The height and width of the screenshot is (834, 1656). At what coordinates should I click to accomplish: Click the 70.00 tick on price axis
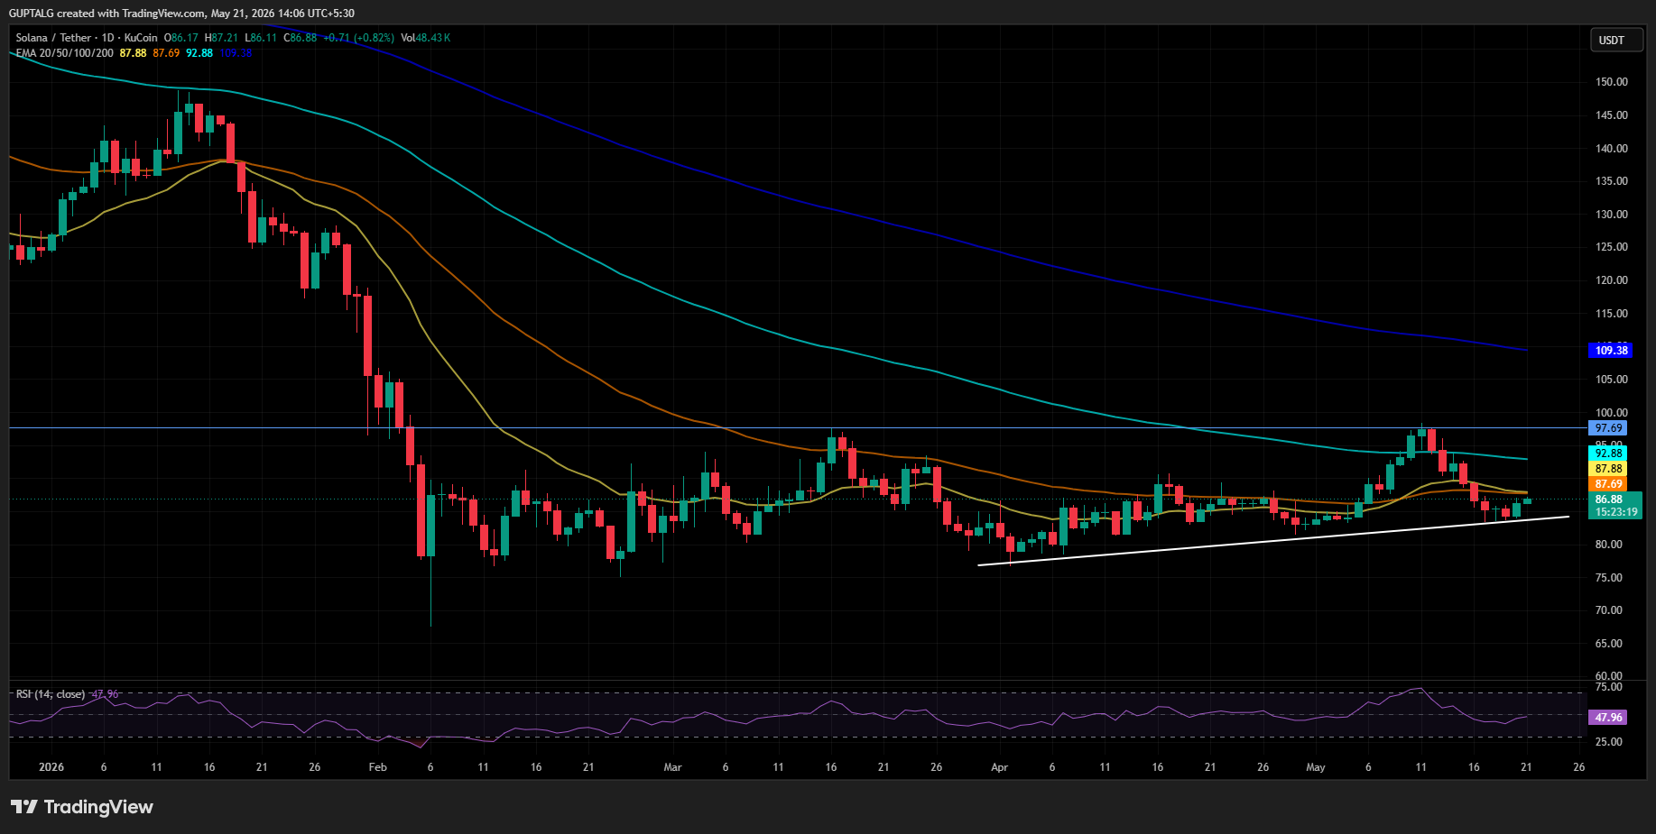click(x=1609, y=610)
